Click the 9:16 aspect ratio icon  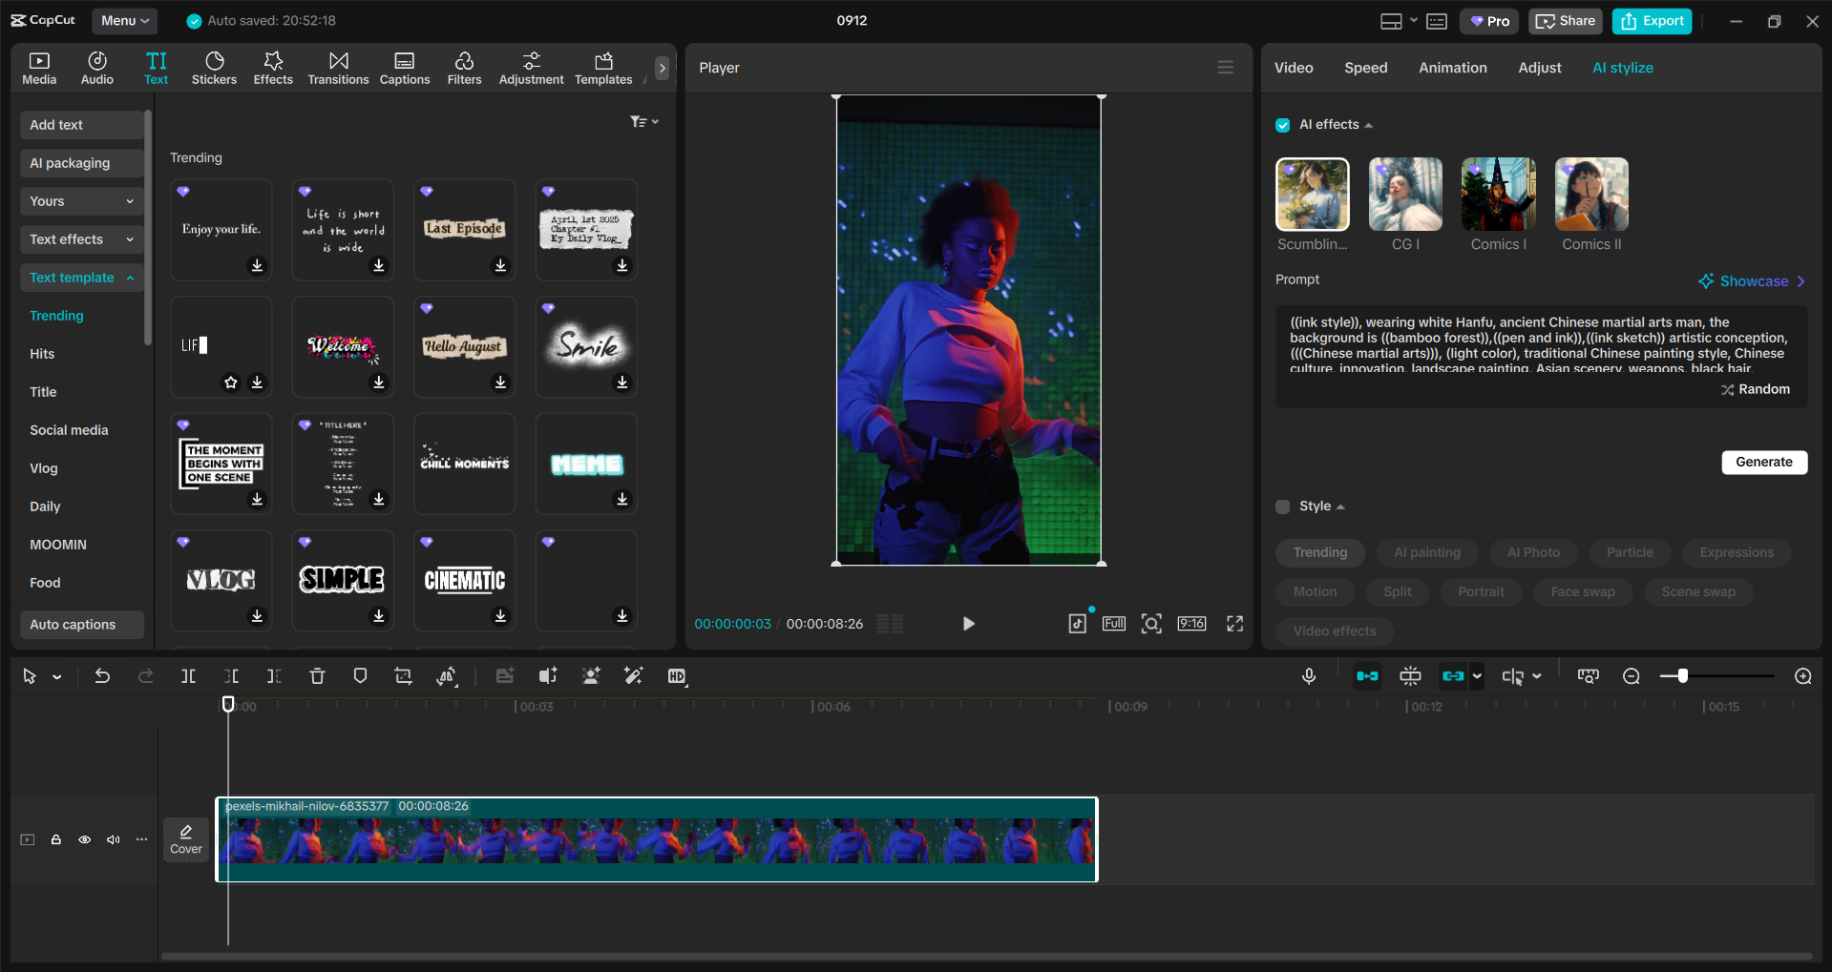pos(1191,624)
